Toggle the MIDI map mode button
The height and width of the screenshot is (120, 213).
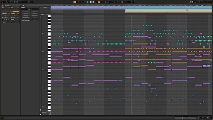pyautogui.click(x=199, y=2)
